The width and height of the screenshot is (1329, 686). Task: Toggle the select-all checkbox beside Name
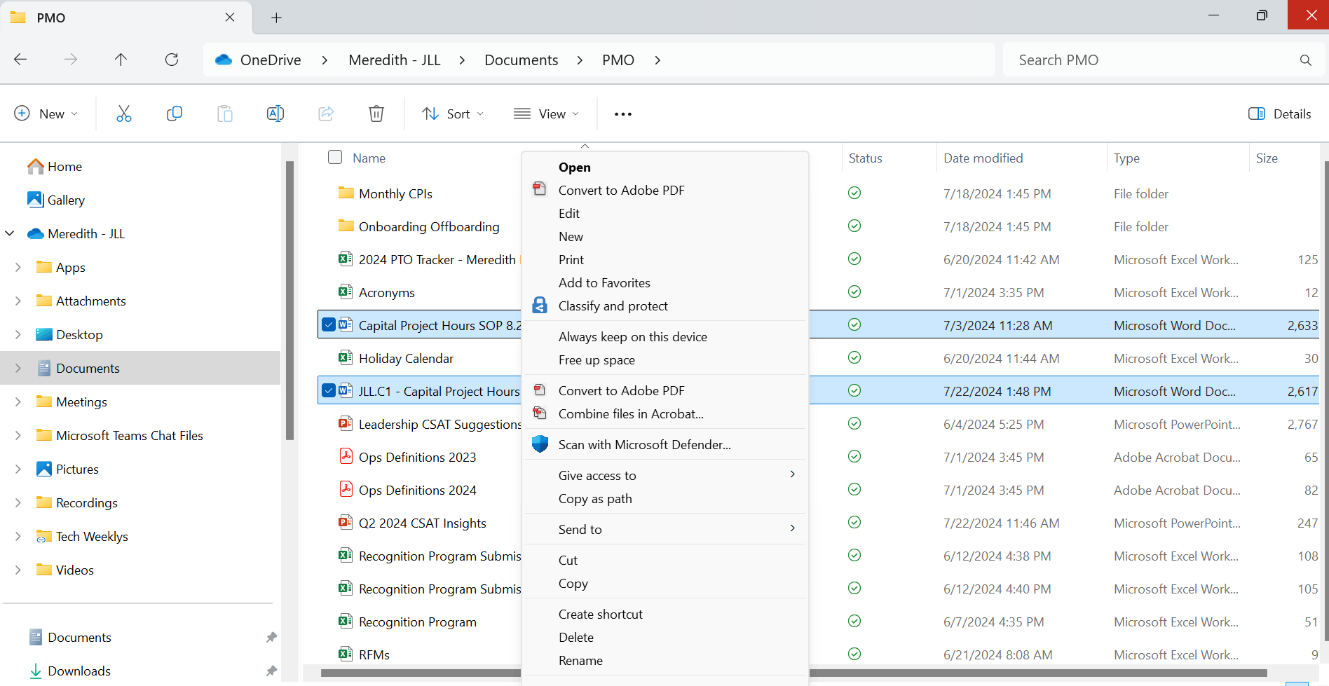pyautogui.click(x=335, y=157)
